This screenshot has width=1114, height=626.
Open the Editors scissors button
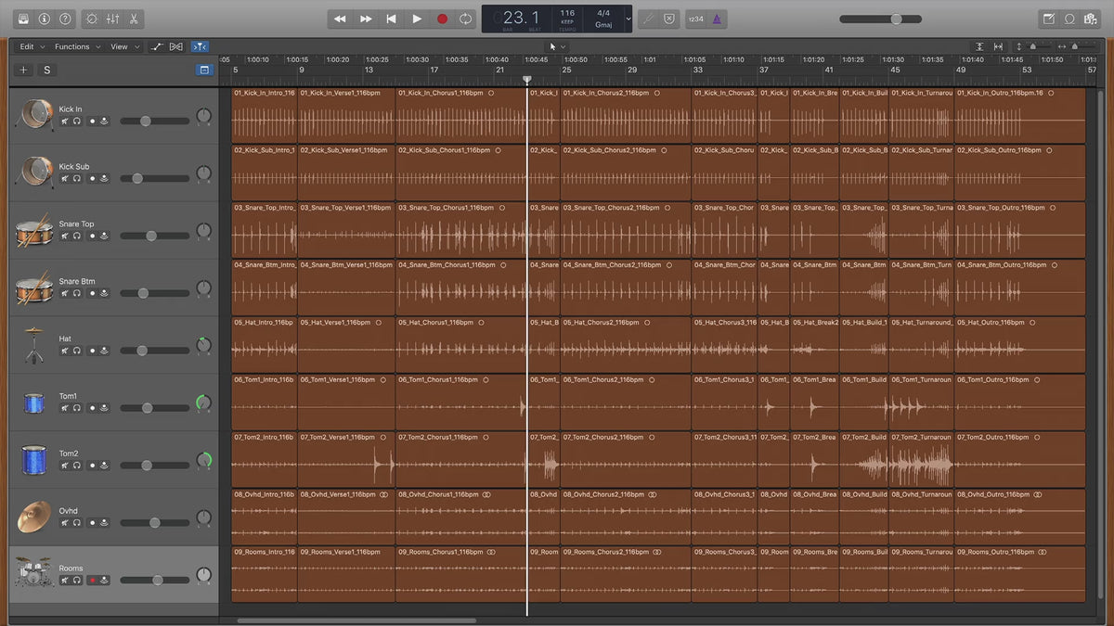coord(134,19)
